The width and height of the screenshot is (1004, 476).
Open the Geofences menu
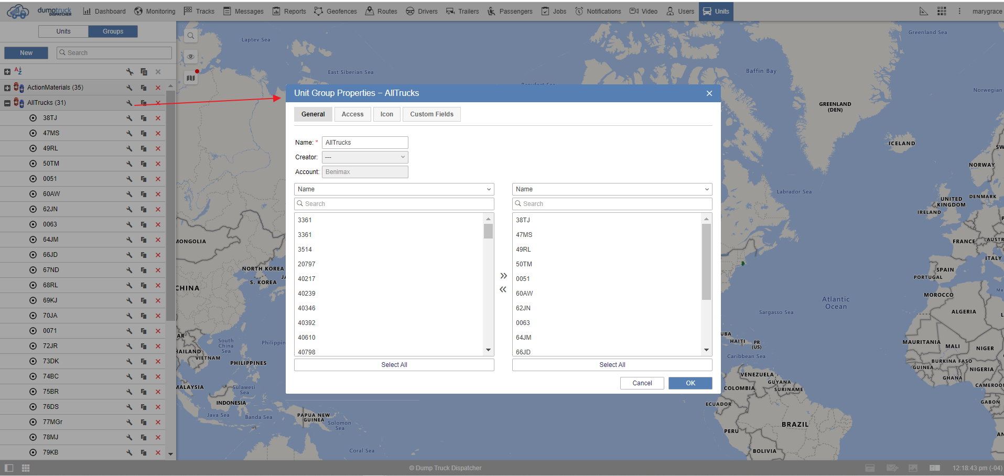point(336,11)
